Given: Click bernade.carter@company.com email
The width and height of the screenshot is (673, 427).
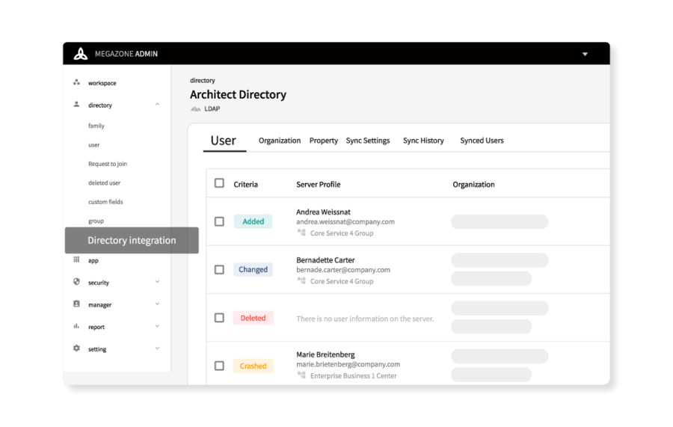Looking at the screenshot, I should click(343, 270).
